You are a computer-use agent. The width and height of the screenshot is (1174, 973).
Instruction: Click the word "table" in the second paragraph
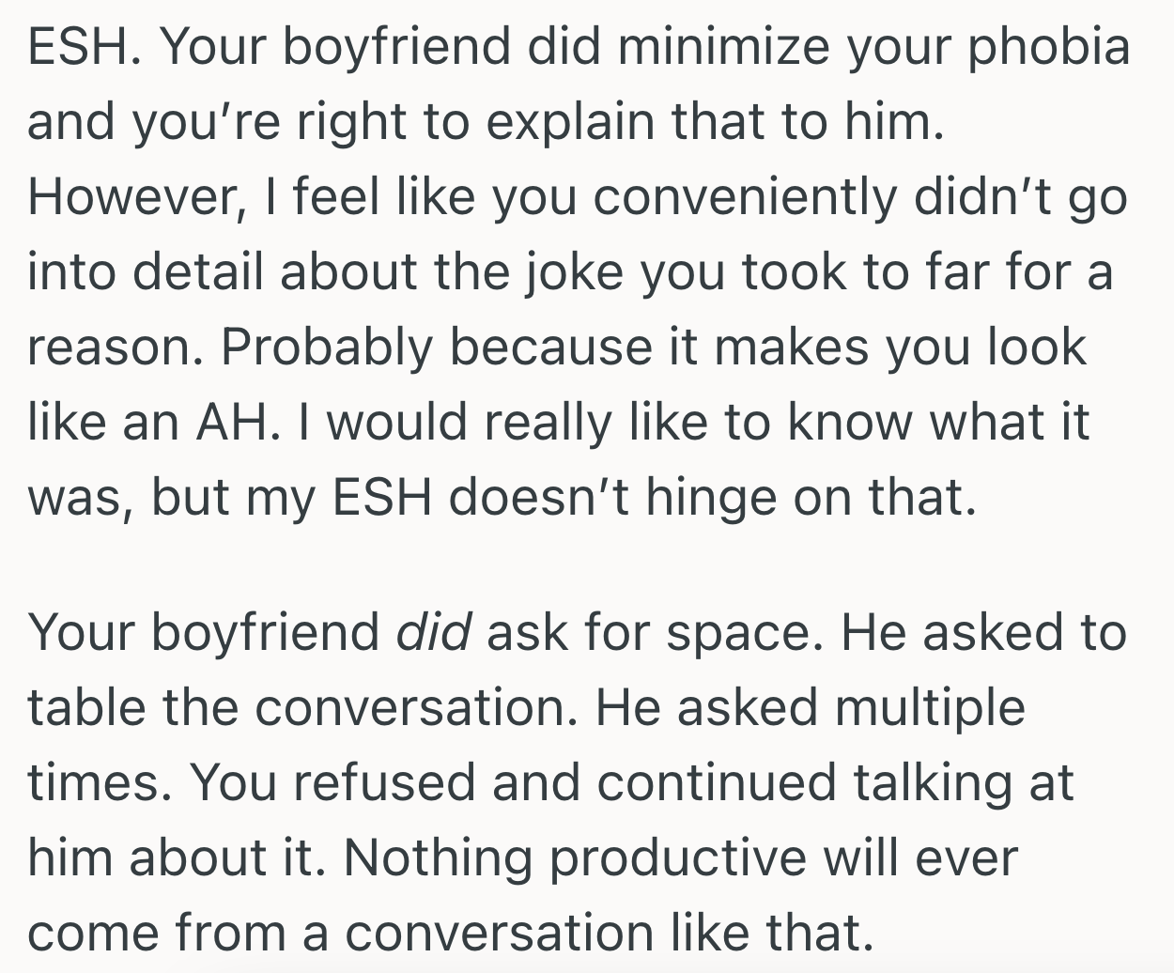pyautogui.click(x=87, y=707)
